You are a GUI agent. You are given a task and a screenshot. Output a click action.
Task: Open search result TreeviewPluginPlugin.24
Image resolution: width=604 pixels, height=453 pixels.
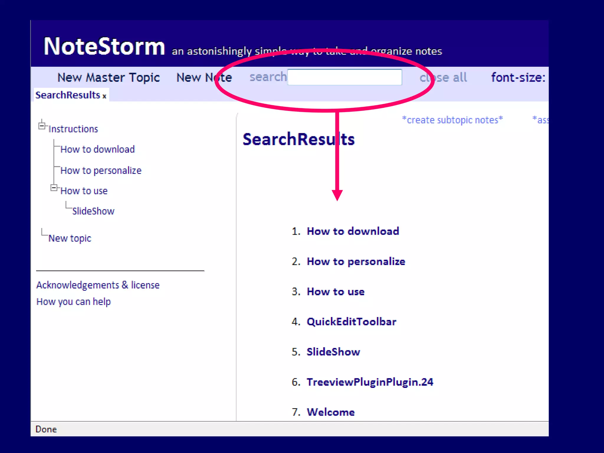370,382
